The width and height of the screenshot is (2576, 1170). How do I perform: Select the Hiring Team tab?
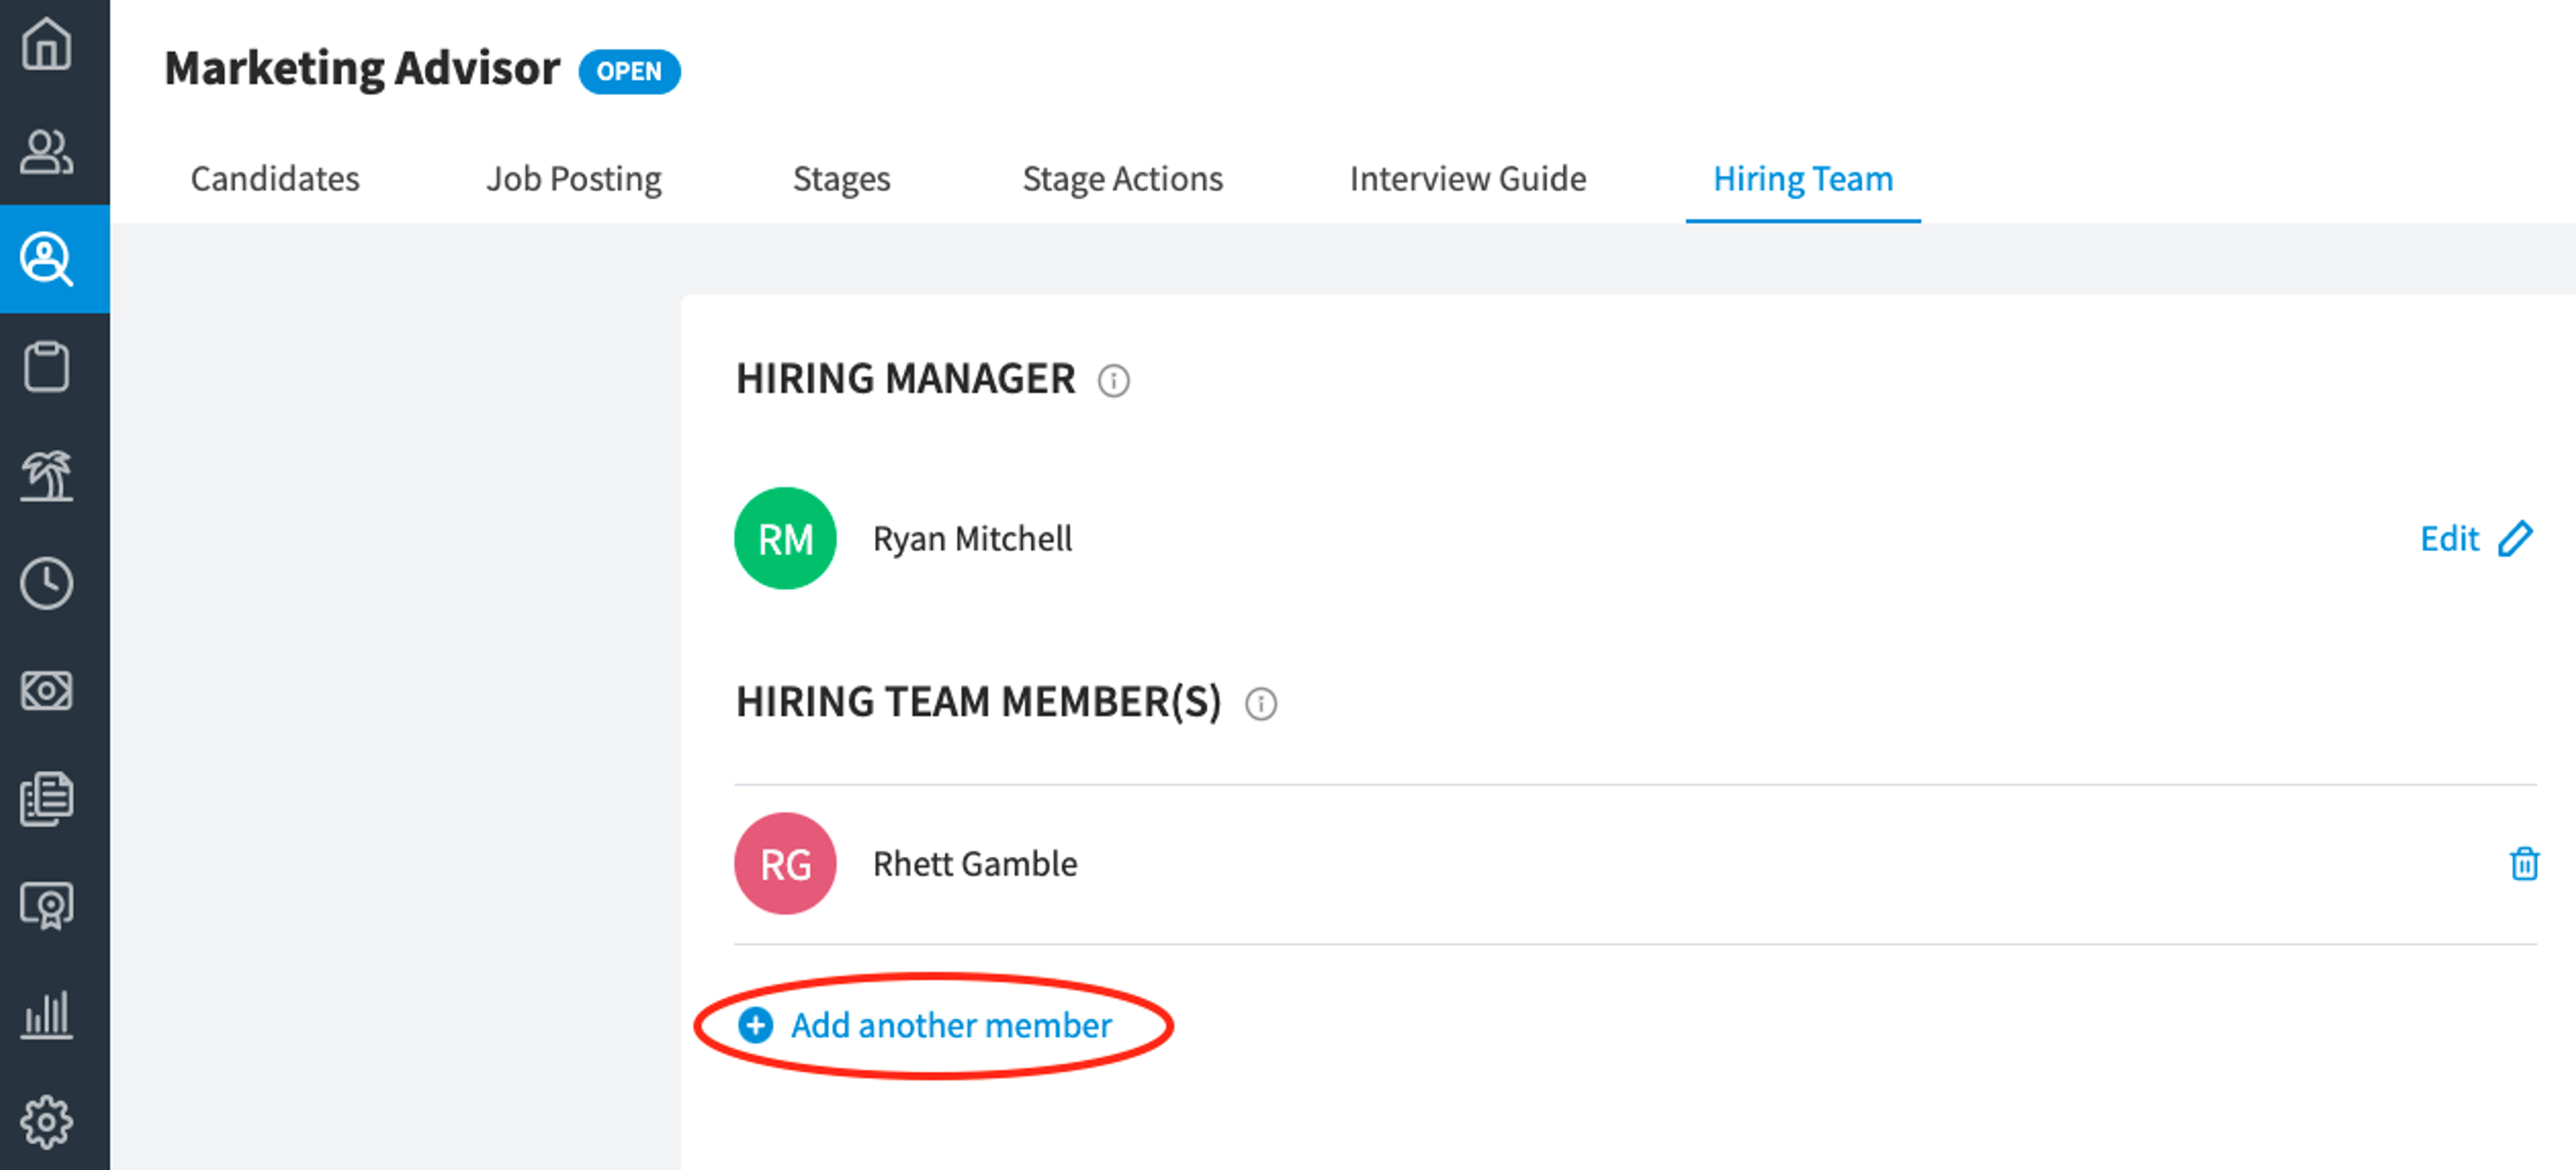(1803, 179)
